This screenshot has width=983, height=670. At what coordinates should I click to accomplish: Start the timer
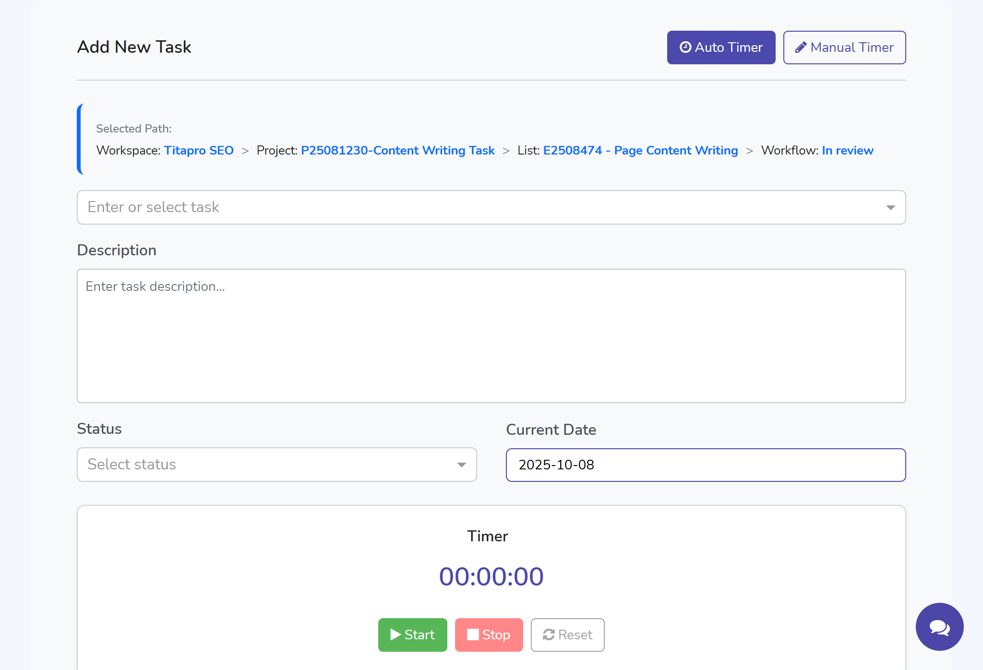(x=412, y=634)
